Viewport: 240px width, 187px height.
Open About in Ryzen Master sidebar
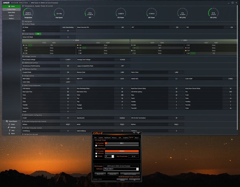click(x=11, y=133)
